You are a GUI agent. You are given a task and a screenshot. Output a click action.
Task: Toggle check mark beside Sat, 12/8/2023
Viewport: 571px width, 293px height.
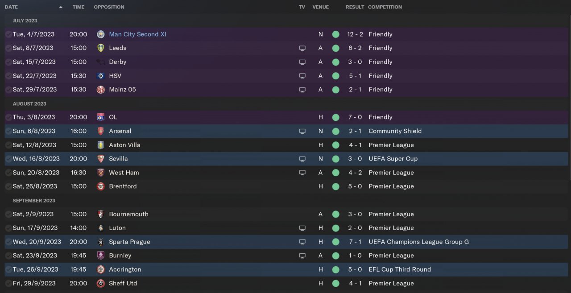(8, 145)
